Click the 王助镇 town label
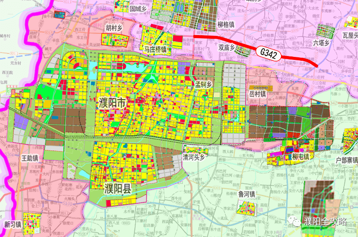358x237 pixels. pyautogui.click(x=30, y=158)
